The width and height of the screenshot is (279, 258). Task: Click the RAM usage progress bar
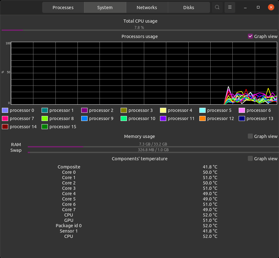(x=153, y=147)
